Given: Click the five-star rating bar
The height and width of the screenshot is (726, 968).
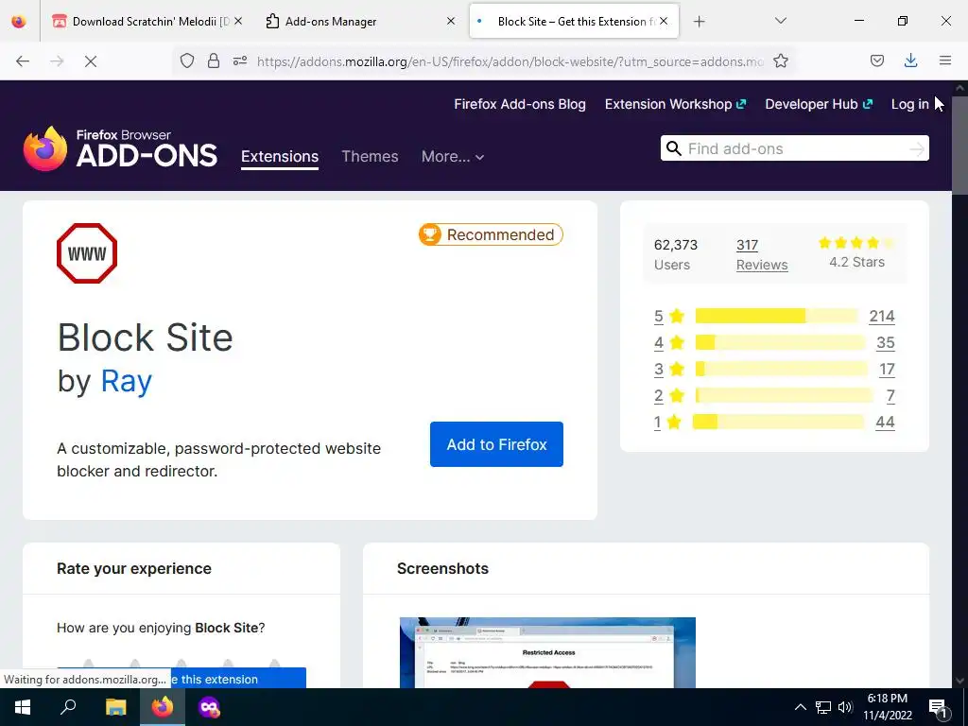Looking at the screenshot, I should point(777,316).
